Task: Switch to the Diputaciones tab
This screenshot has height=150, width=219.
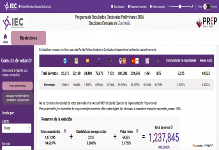Action: [x=28, y=38]
